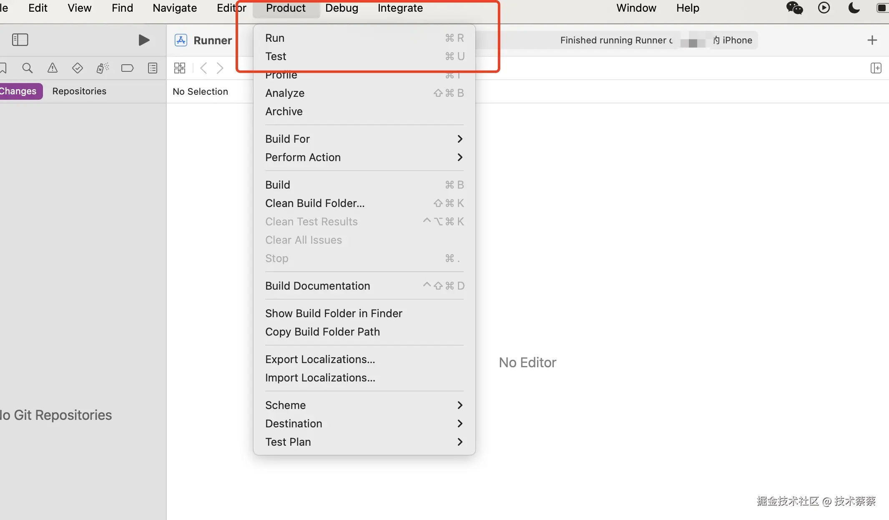This screenshot has height=520, width=889.
Task: Toggle the navigator sidebar panel icon
Action: coord(20,40)
